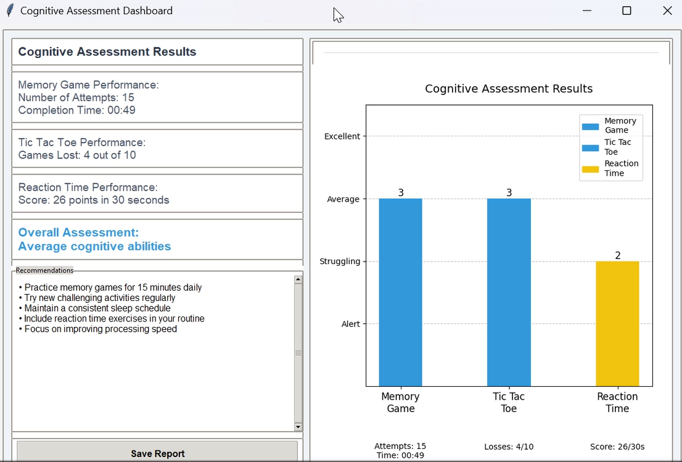This screenshot has height=462, width=682.
Task: Click the 'Excellent' y-axis label
Action: pos(342,136)
